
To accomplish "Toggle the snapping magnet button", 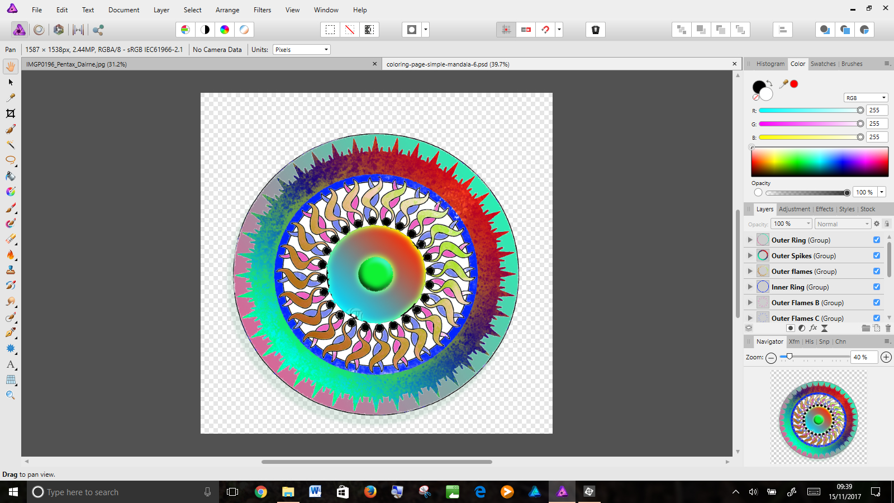I will coord(545,30).
